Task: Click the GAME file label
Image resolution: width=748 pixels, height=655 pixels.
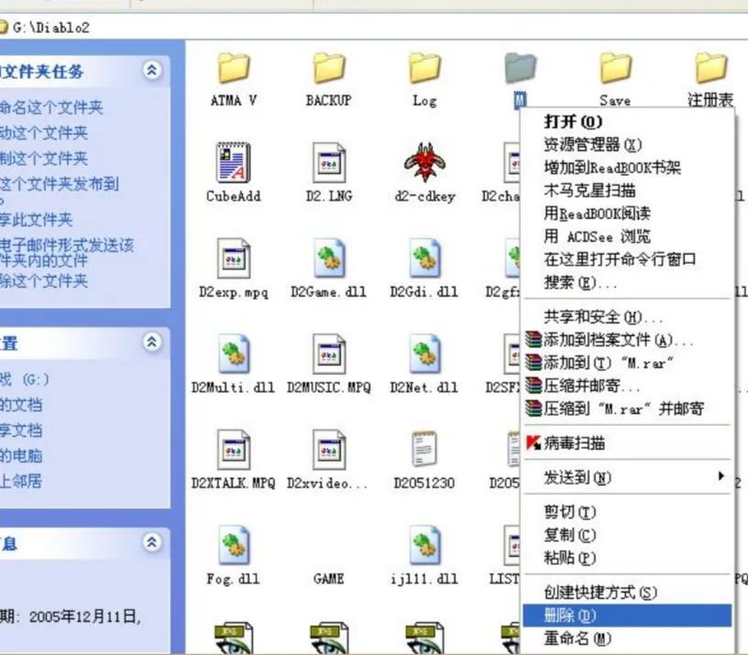Action: pos(329,579)
